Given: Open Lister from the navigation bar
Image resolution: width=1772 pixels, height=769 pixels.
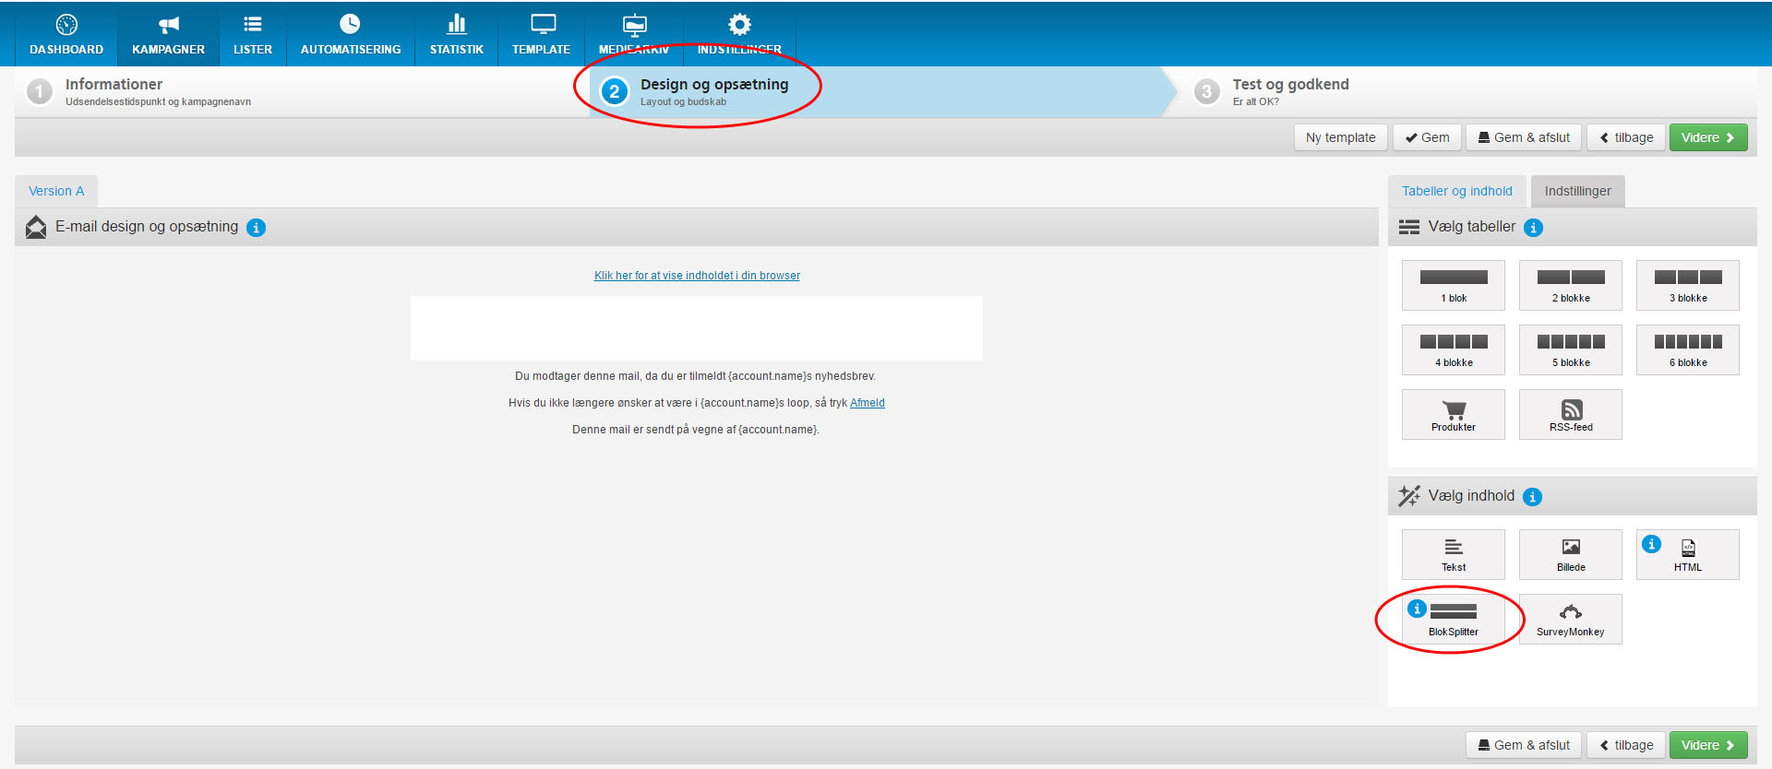Looking at the screenshot, I should [253, 34].
